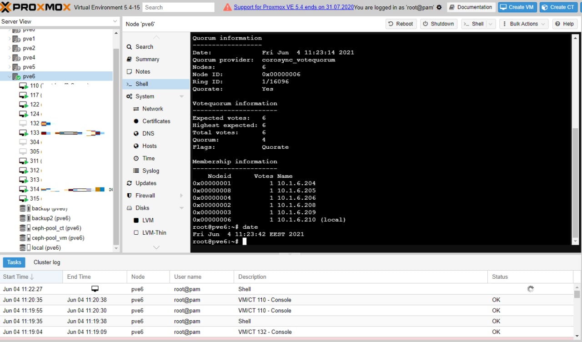Image resolution: width=582 pixels, height=342 pixels.
Task: Expand the Firewall submenu arrow
Action: [181, 196]
